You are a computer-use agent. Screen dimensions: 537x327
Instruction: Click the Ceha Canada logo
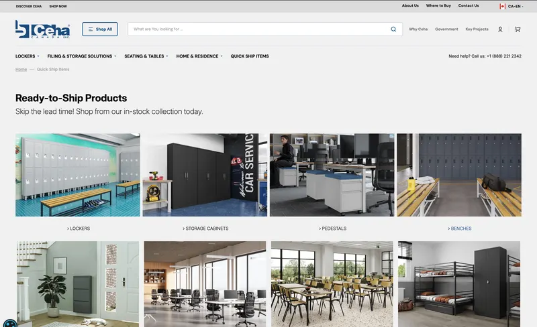tap(43, 29)
